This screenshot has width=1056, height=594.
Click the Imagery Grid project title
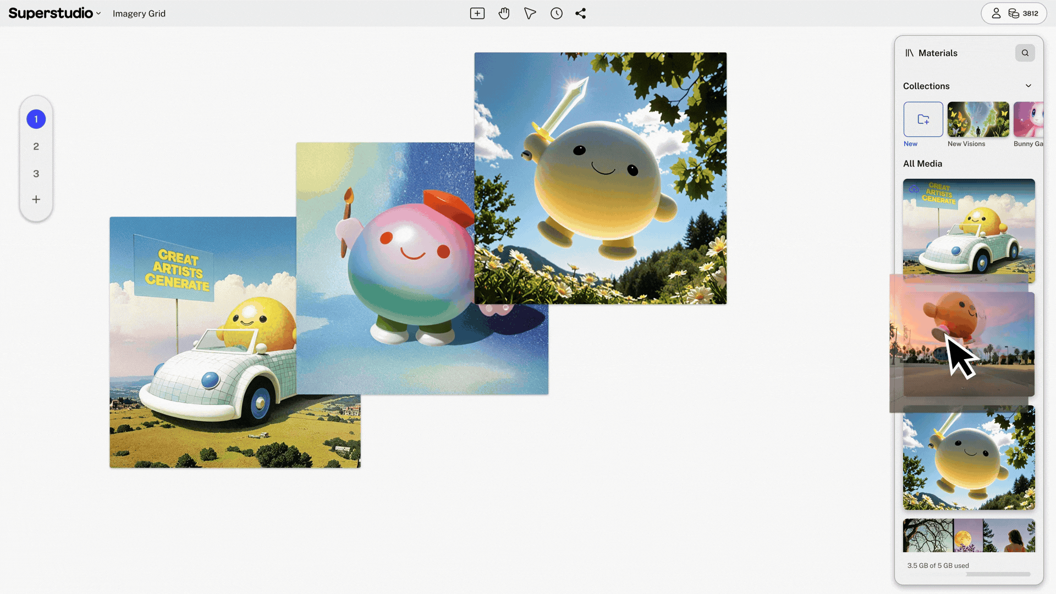click(139, 13)
